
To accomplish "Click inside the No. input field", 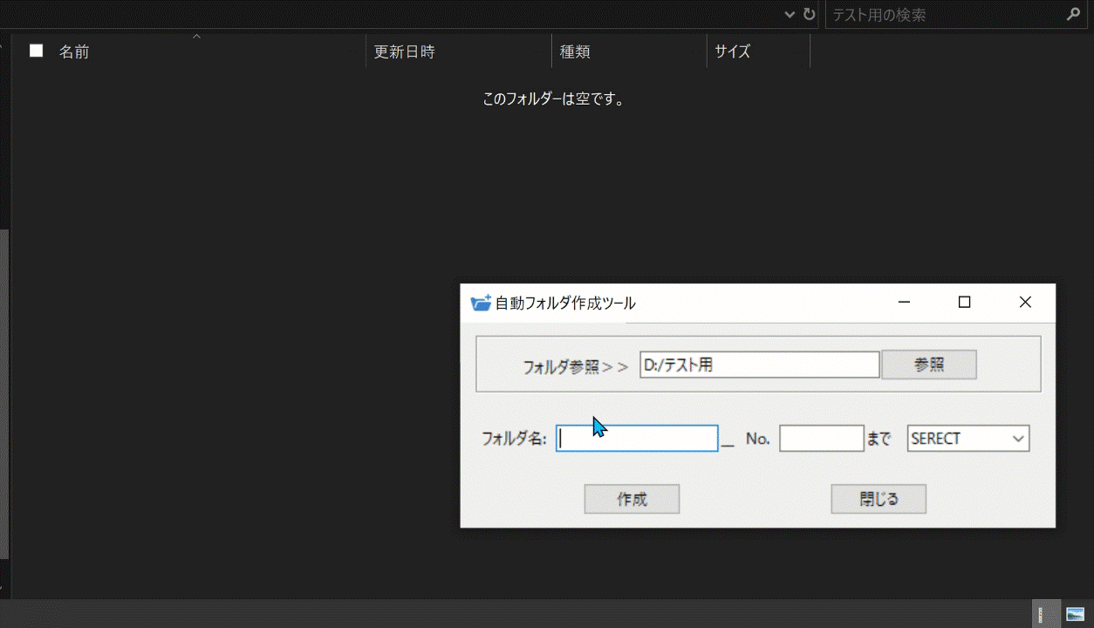I will point(821,438).
